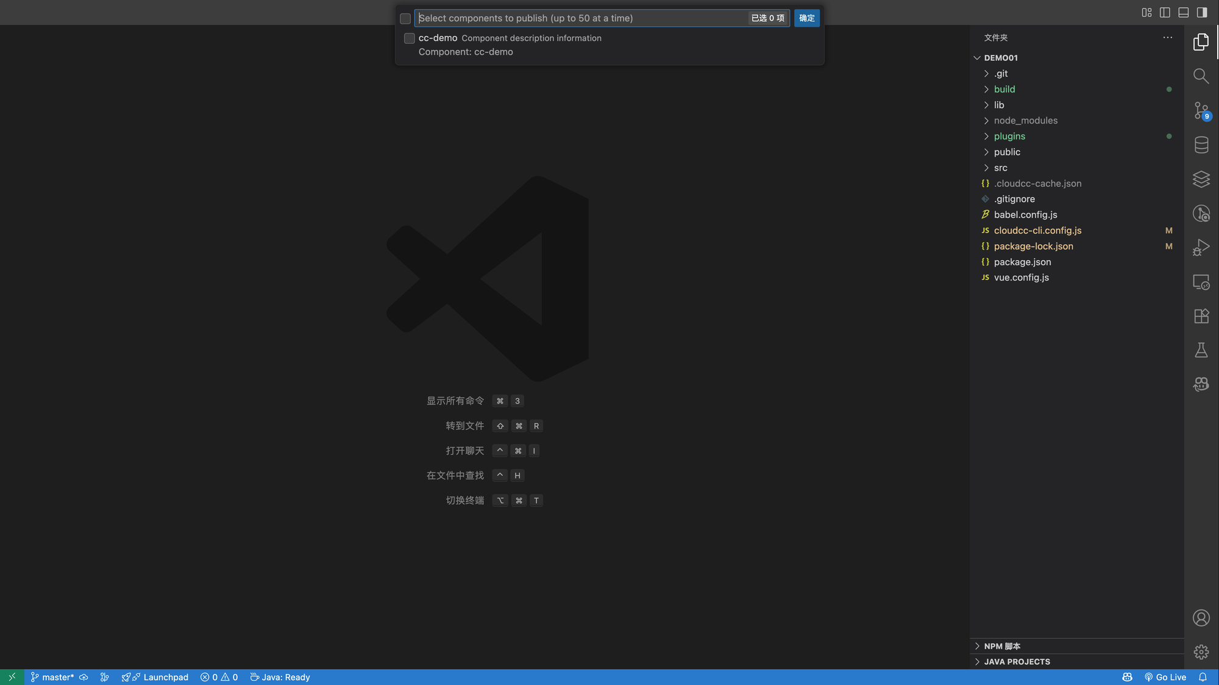Image resolution: width=1219 pixels, height=685 pixels.
Task: Click the Accounts profile icon
Action: [1201, 618]
